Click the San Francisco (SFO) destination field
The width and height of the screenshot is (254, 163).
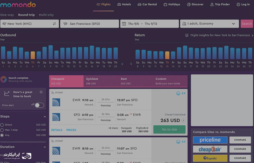click(90, 24)
